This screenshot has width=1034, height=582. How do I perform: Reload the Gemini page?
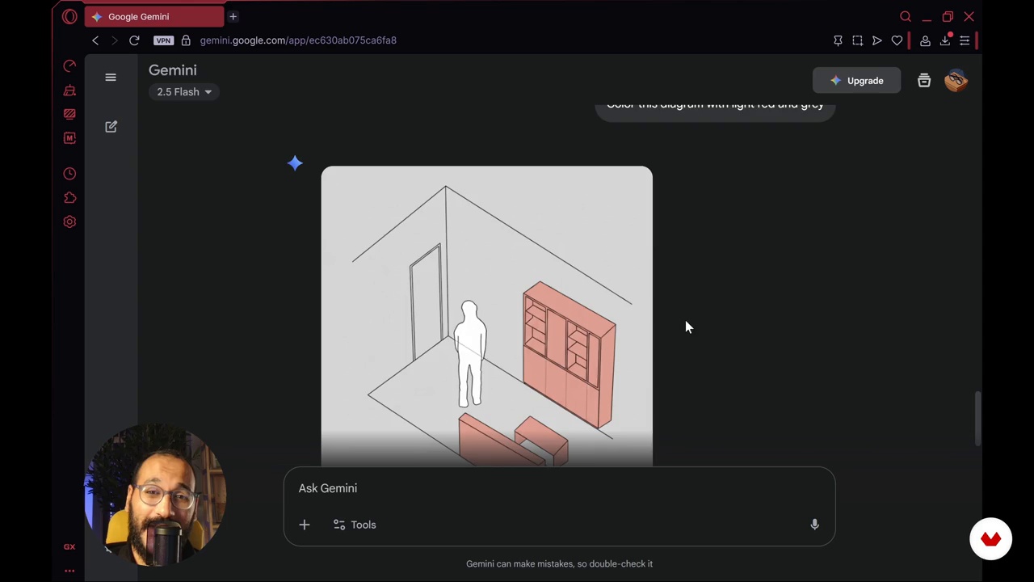[134, 40]
